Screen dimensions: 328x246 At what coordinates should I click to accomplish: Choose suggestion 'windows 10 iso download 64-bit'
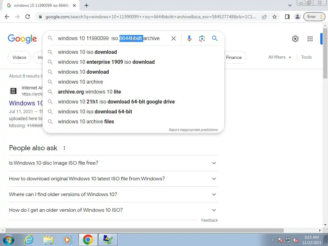click(x=133, y=112)
